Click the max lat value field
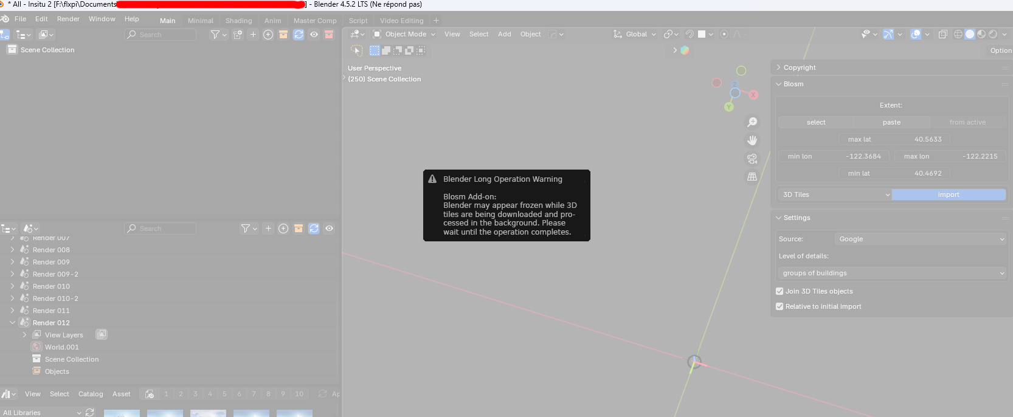Screen dimensions: 1013x417 pos(894,139)
